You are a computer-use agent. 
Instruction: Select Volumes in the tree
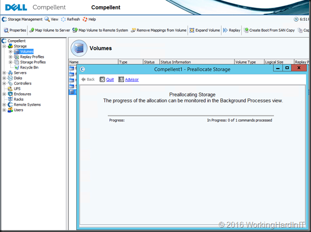27,52
